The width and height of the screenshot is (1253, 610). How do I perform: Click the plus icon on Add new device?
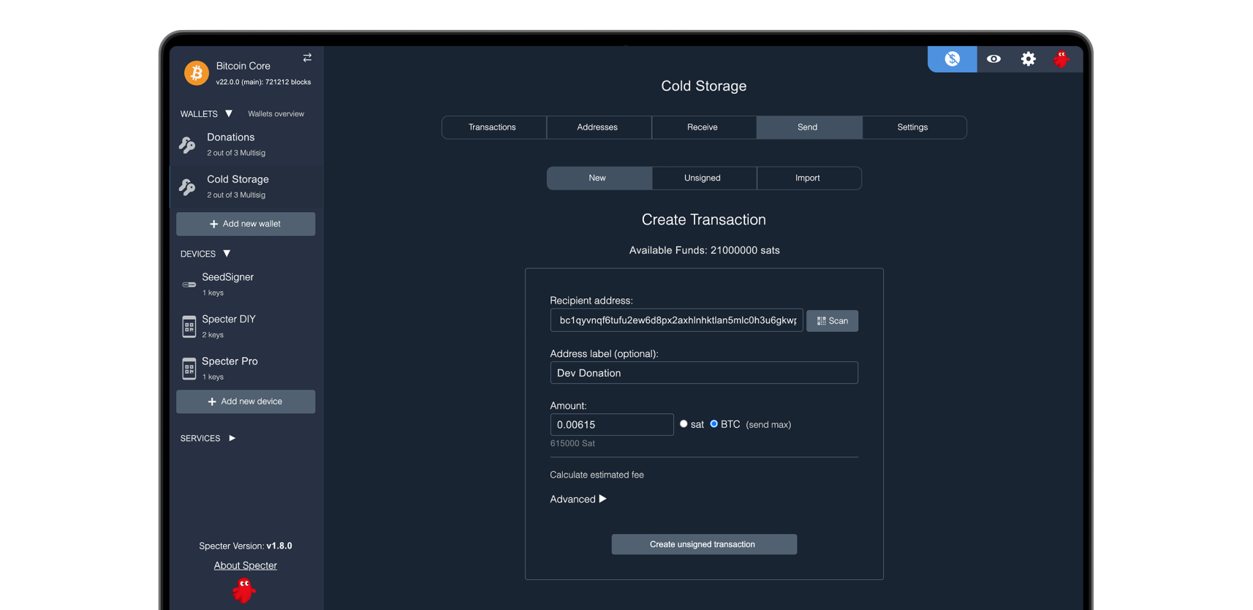point(212,402)
